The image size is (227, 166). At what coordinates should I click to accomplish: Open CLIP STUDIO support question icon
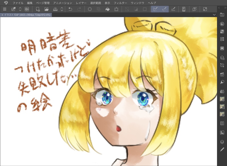[194, 9]
